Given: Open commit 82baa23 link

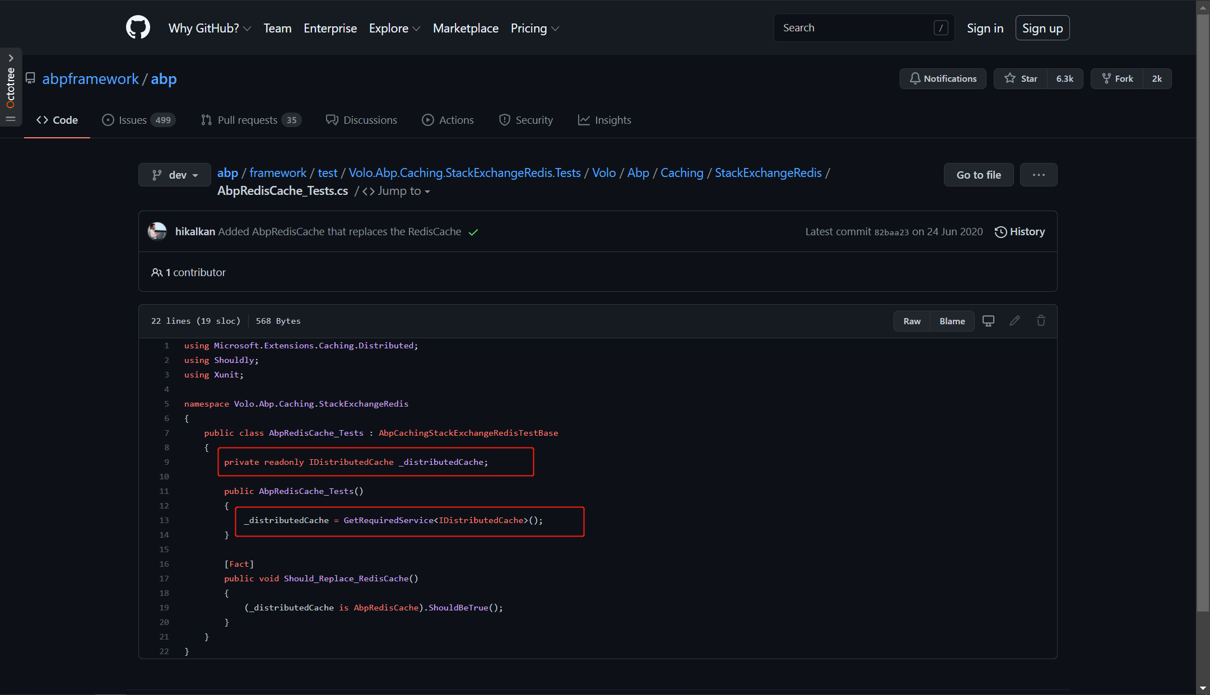Looking at the screenshot, I should [891, 232].
